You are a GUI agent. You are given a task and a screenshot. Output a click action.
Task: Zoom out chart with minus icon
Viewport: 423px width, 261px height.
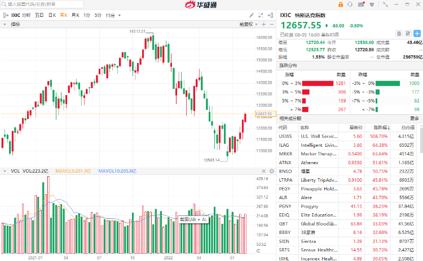click(272, 24)
